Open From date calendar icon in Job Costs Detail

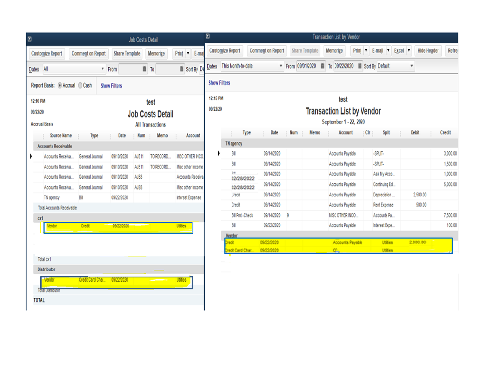[144, 69]
